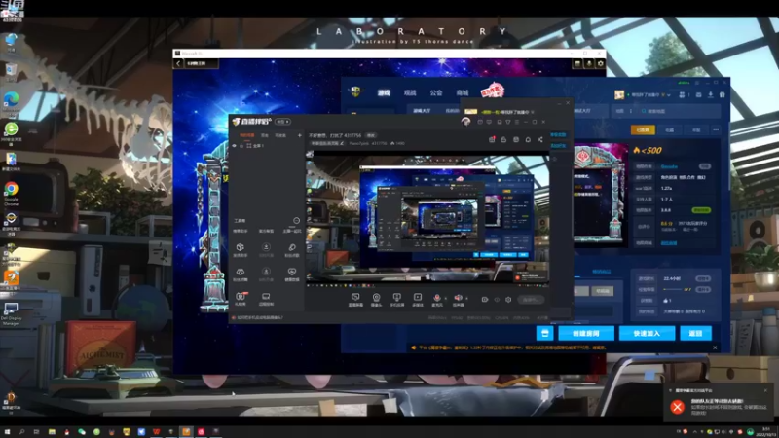
Task: Open the map category dropdown beside search
Action: (x=623, y=111)
